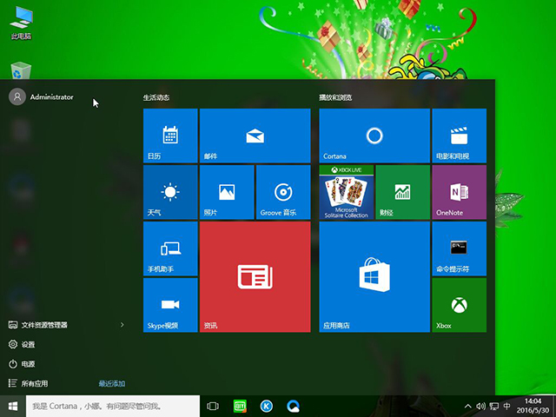Launch the Groove 音乐 tile
Screen dimensions: 556x417
click(282, 192)
